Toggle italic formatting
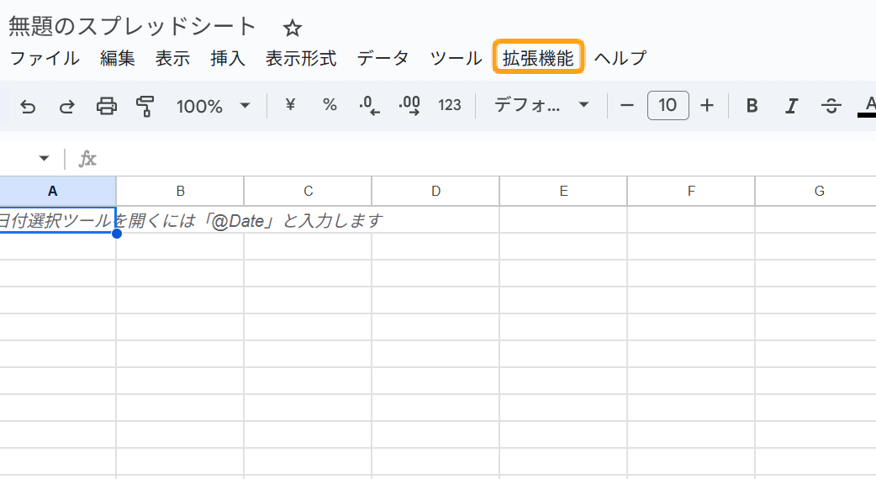Screen dimensions: 876x479 click(791, 106)
